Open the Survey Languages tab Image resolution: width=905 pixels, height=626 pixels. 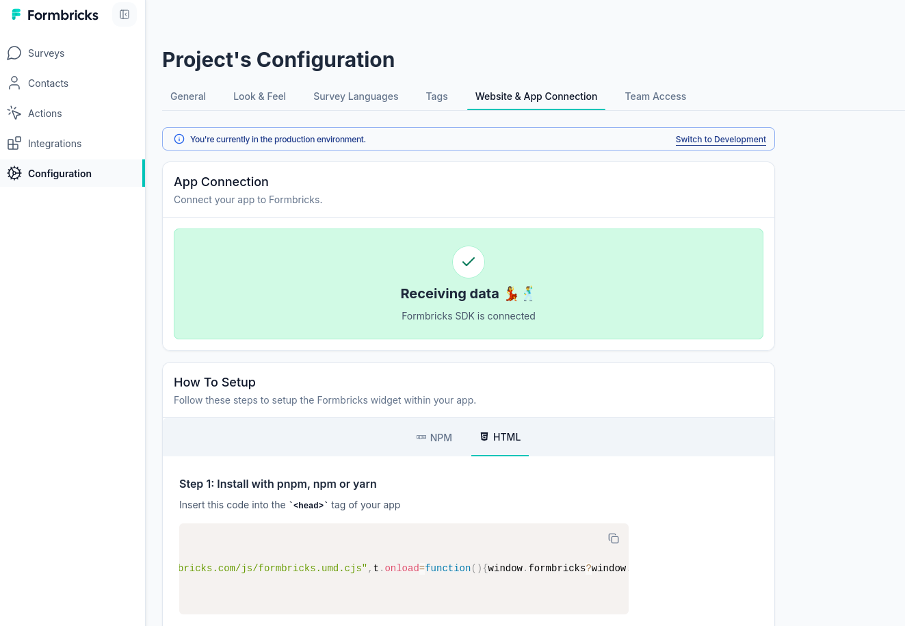356,96
